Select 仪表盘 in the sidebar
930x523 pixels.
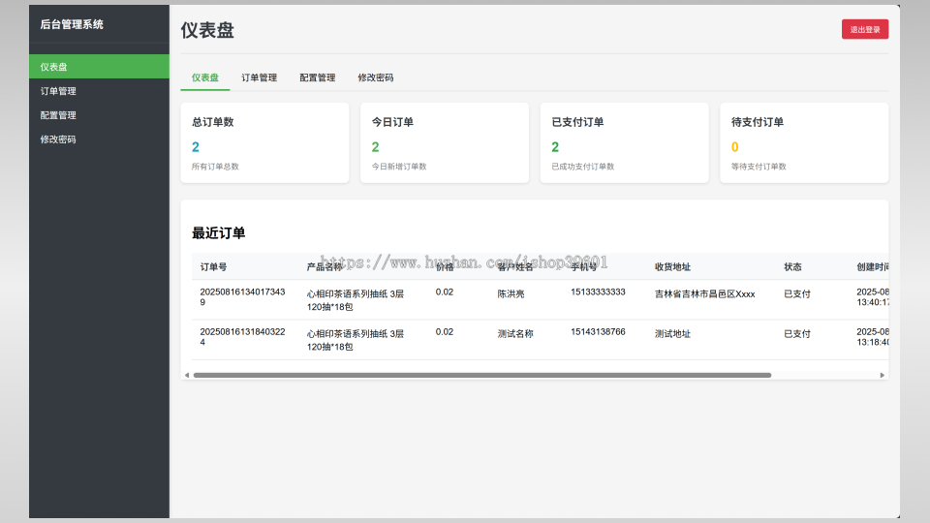[x=99, y=67]
